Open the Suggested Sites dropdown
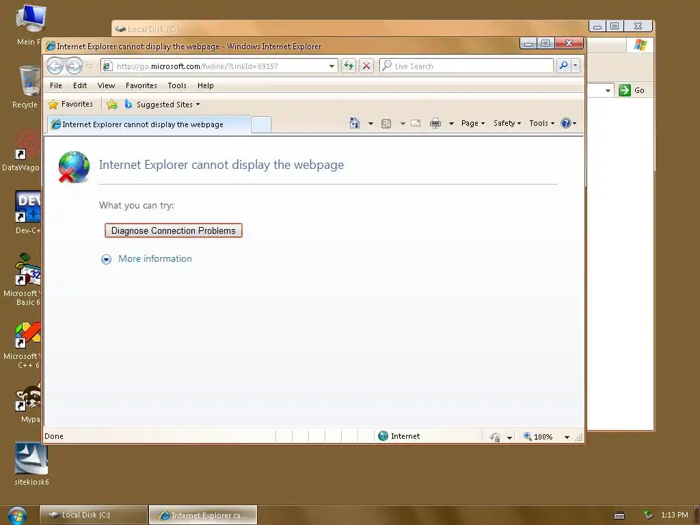 tap(163, 105)
